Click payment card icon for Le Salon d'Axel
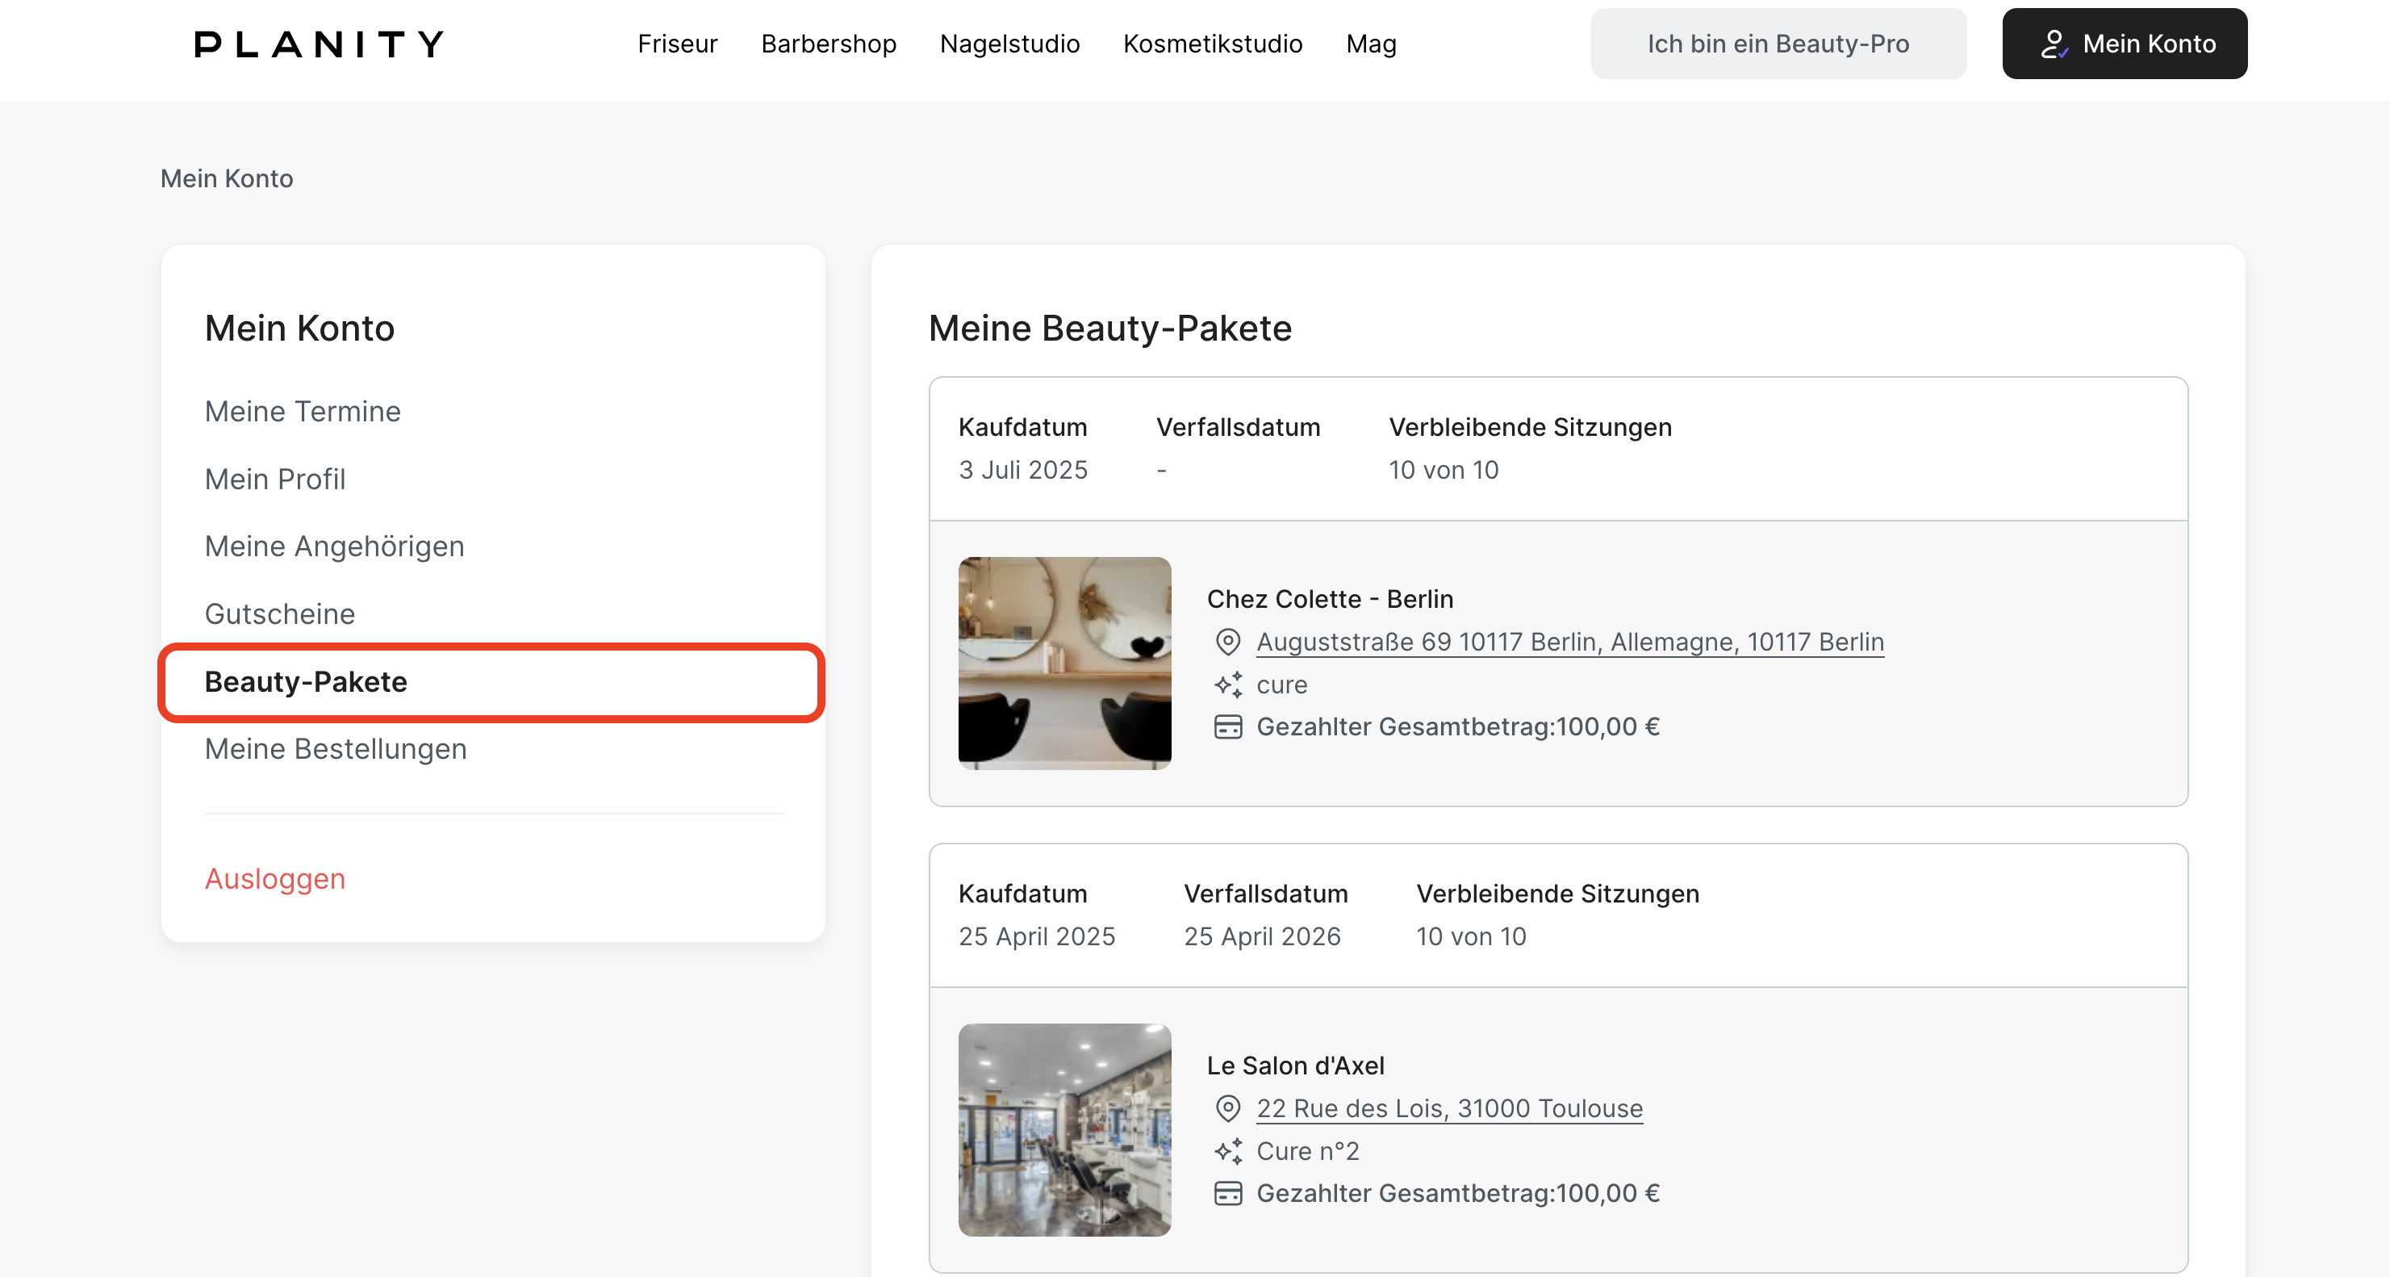2390x1277 pixels. point(1227,1194)
